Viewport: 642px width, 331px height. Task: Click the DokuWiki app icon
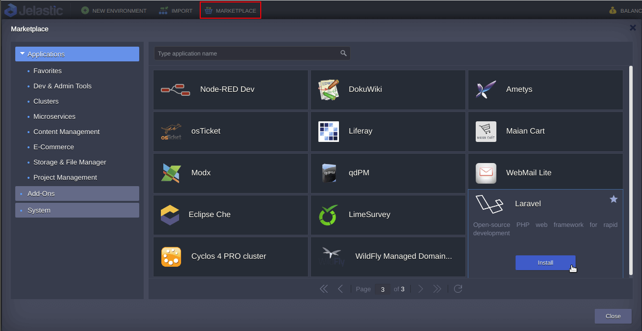pos(329,89)
